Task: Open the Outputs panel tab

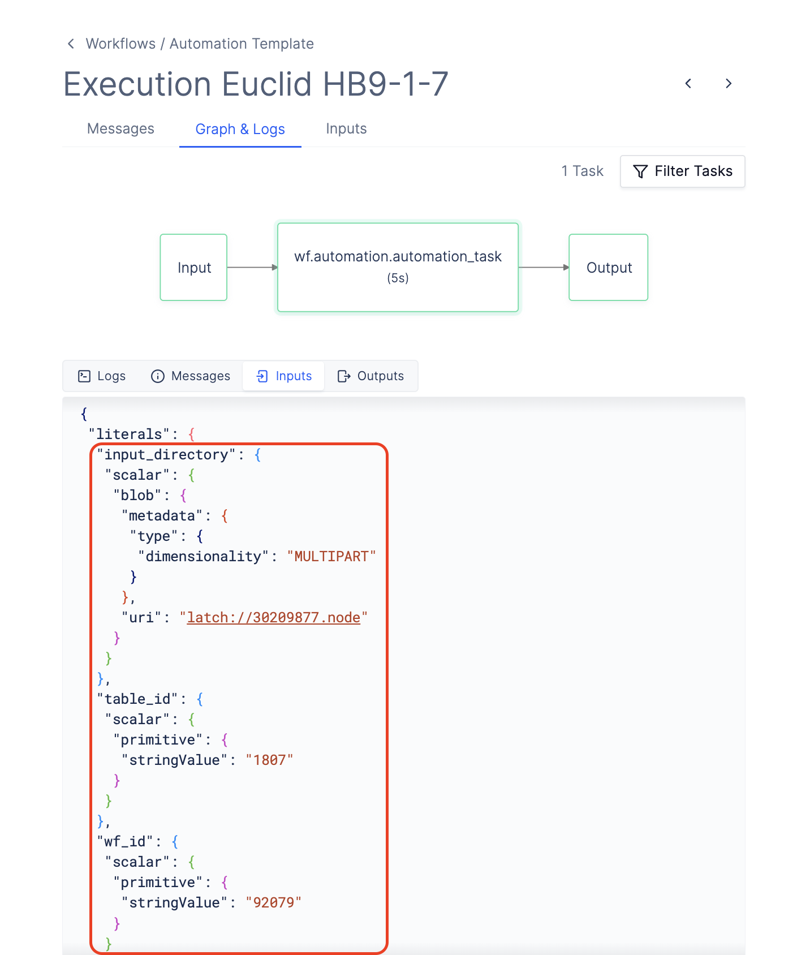Action: coord(370,376)
